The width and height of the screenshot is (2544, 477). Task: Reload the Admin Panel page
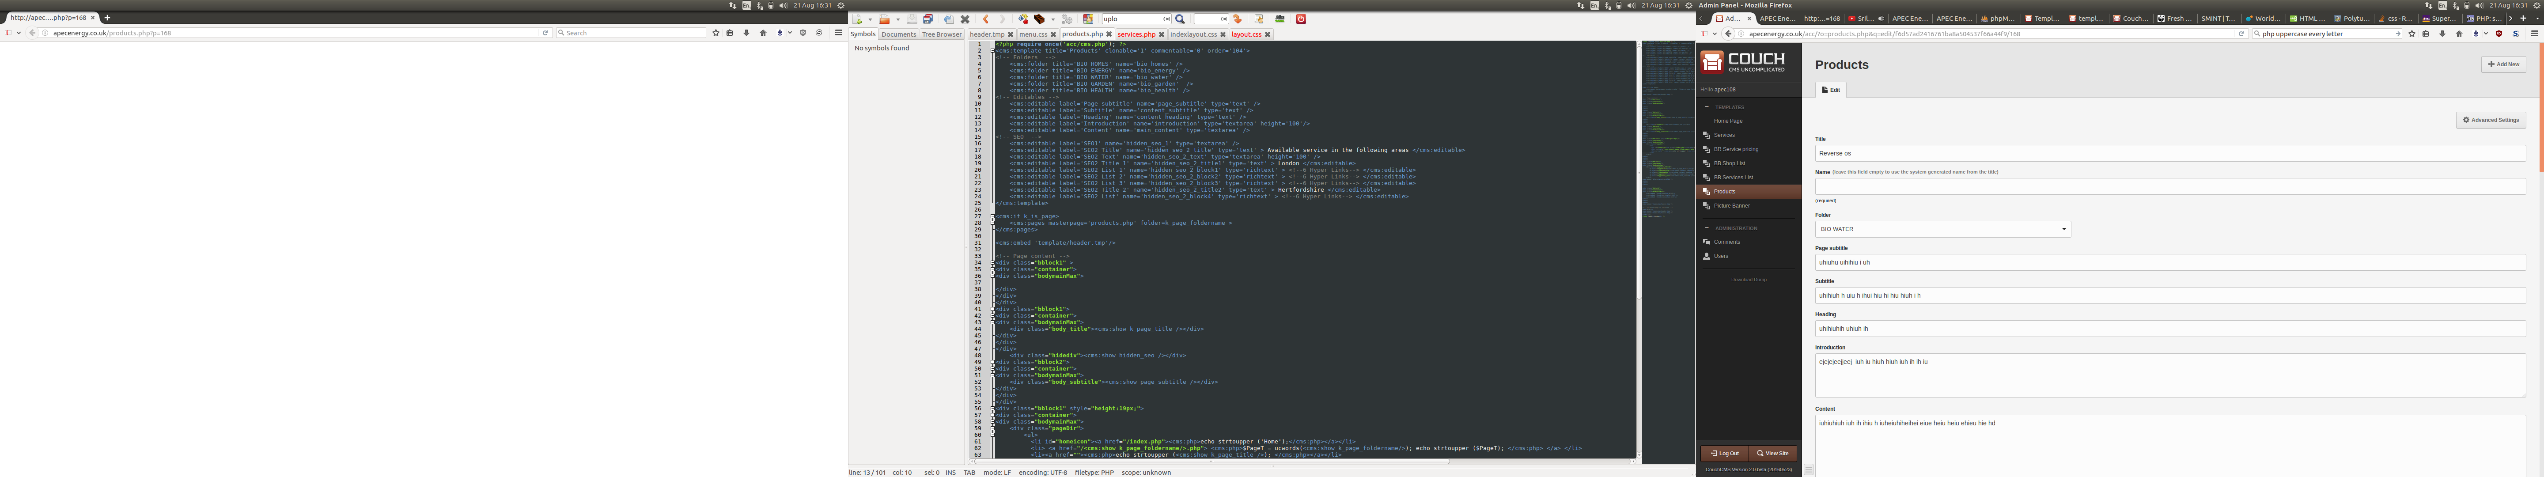tap(2241, 34)
